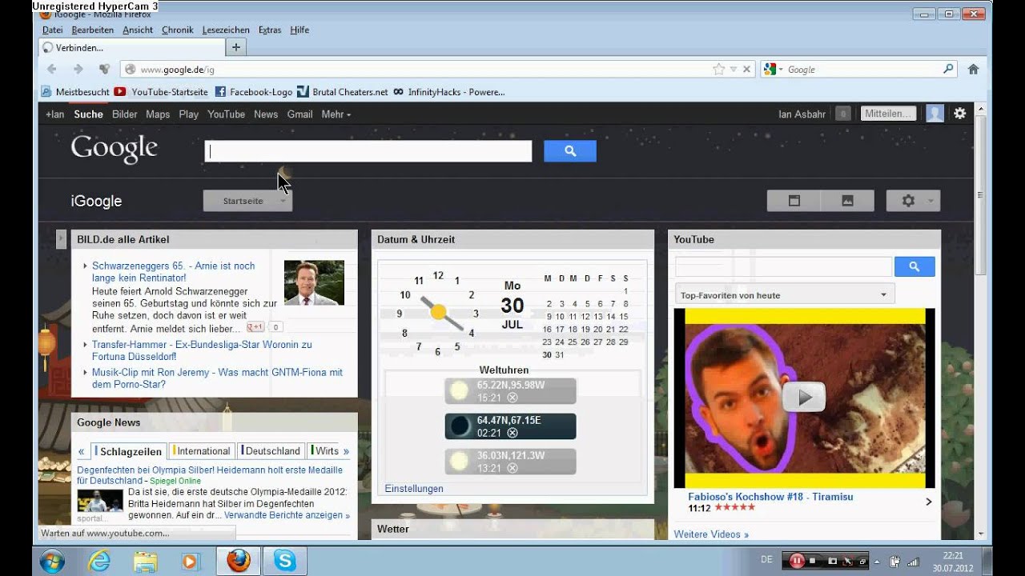Open the Datei menu

point(52,30)
